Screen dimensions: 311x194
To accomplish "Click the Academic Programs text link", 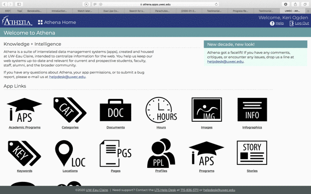I will coord(25,127).
